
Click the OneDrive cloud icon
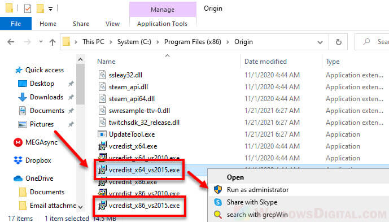click(18, 179)
